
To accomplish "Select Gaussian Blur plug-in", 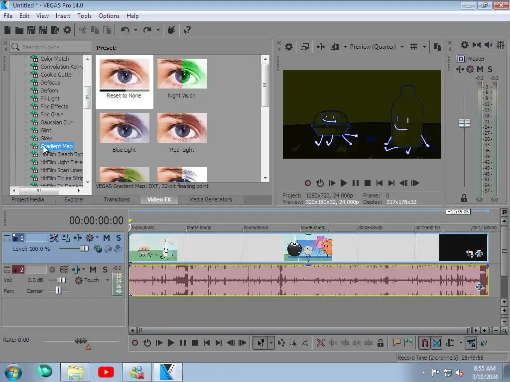I will 56,122.
